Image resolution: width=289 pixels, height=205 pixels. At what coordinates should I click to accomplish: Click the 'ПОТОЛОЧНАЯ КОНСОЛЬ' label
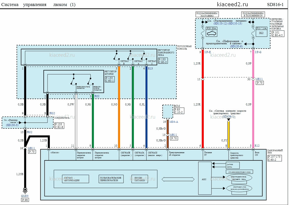(184, 48)
